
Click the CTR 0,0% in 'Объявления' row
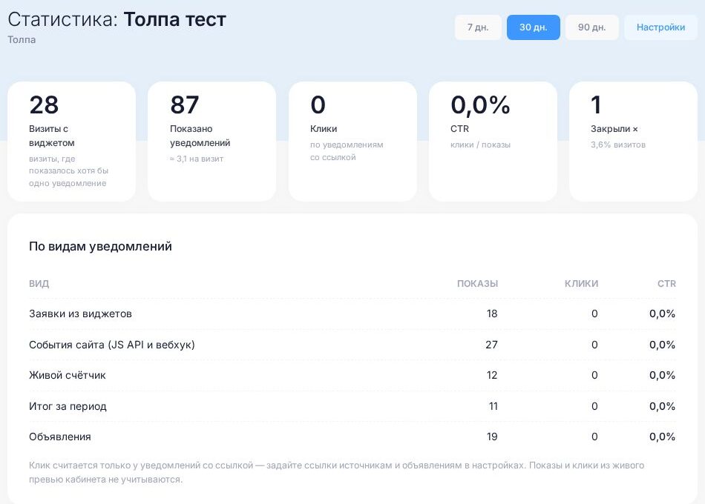click(662, 437)
